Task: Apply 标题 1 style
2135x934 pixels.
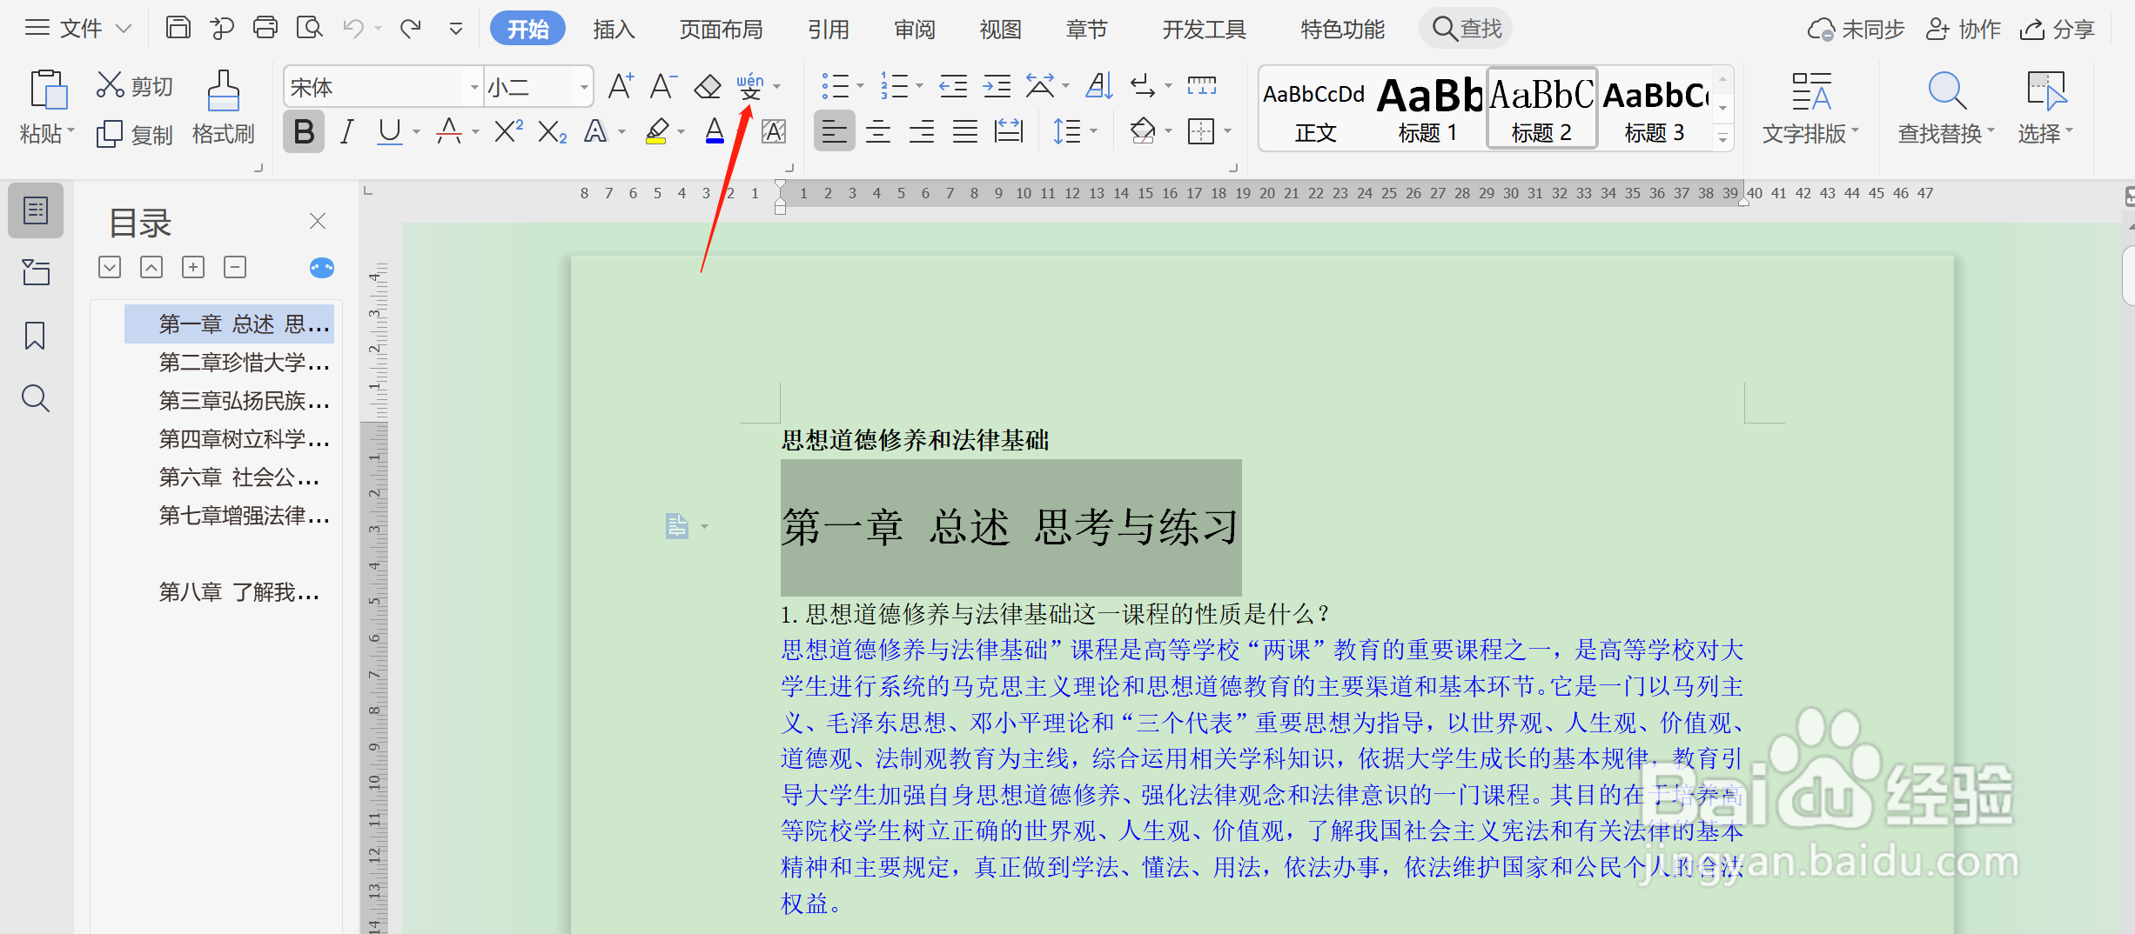Action: point(1428,109)
